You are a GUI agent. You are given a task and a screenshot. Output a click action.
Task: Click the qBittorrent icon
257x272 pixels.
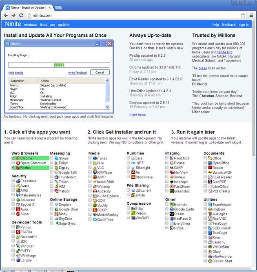point(133,190)
